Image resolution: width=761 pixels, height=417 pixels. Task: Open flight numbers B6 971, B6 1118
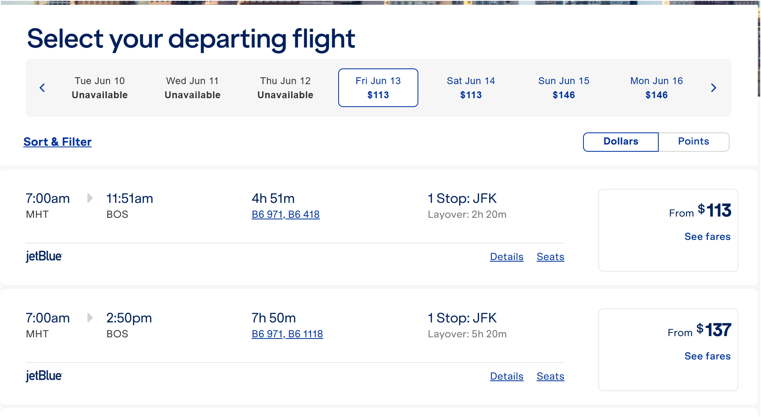coord(287,334)
